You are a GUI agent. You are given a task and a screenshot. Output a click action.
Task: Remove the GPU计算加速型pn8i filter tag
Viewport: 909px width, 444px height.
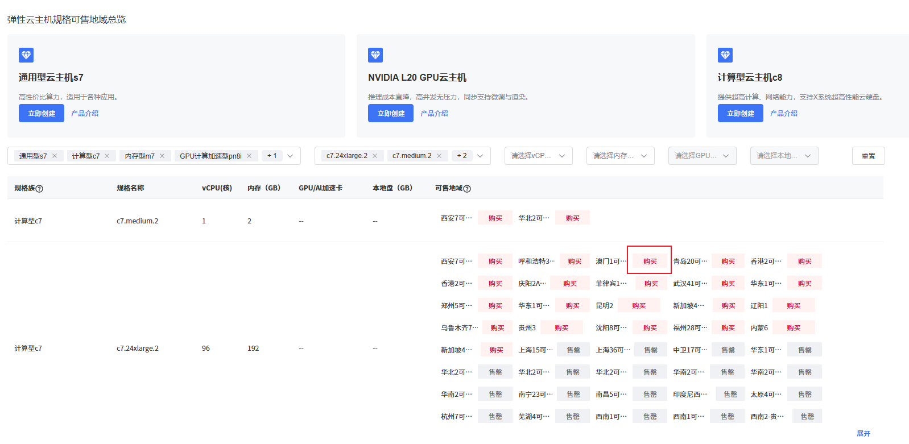click(x=249, y=156)
